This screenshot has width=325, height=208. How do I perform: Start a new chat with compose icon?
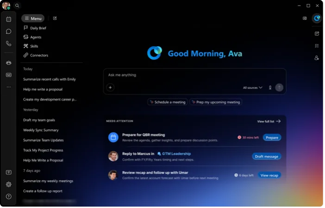[55, 18]
